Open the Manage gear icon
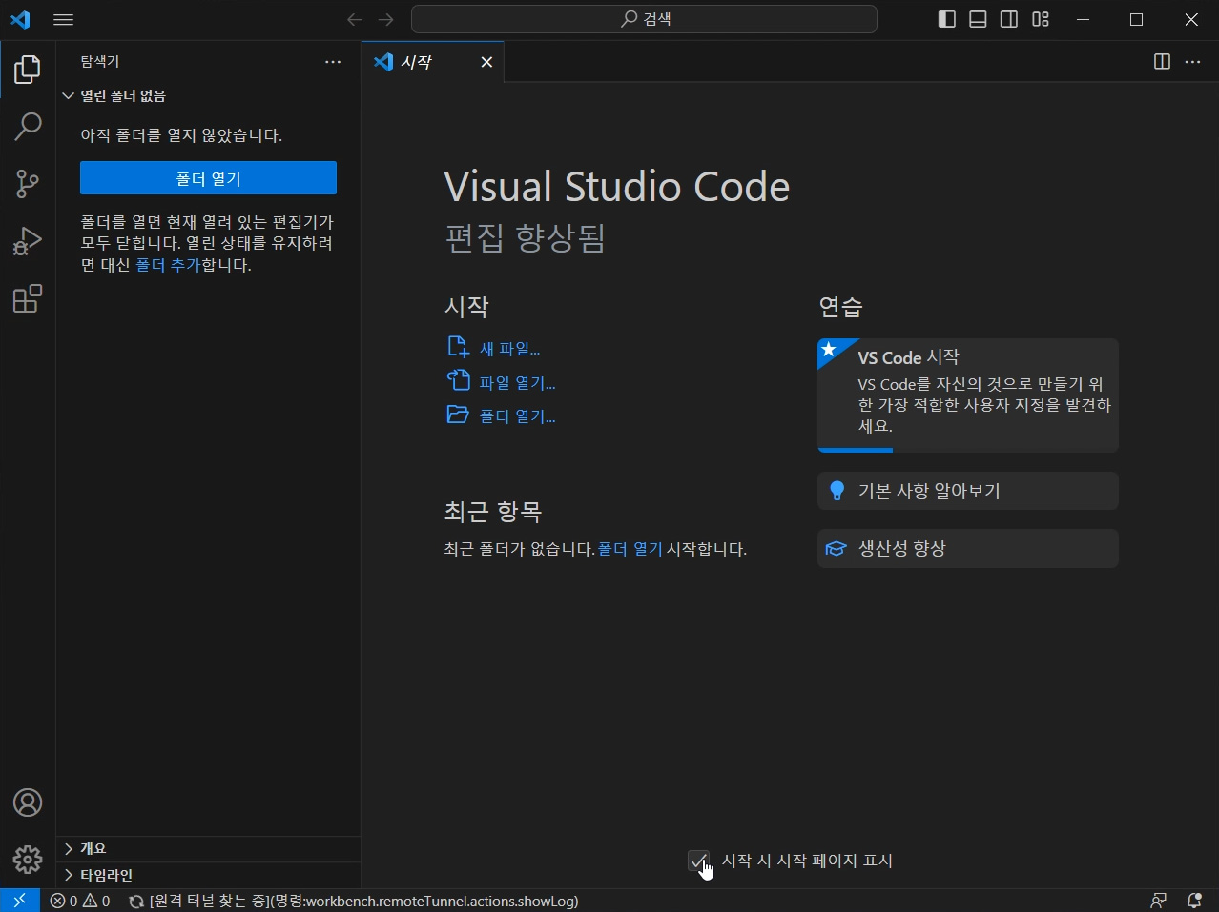Image resolution: width=1219 pixels, height=912 pixels. tap(28, 860)
